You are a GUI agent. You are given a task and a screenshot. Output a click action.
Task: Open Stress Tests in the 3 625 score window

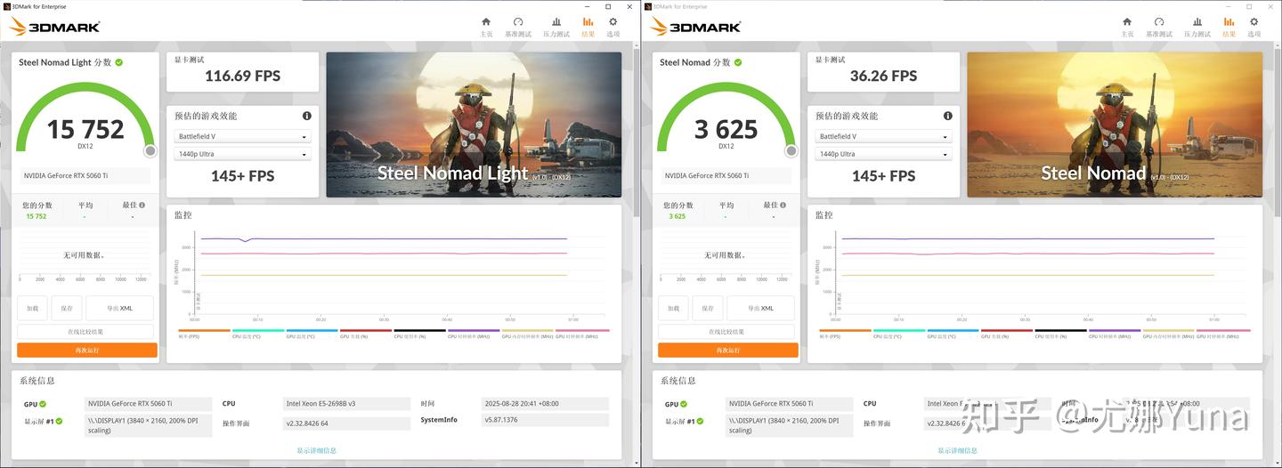[1197, 27]
